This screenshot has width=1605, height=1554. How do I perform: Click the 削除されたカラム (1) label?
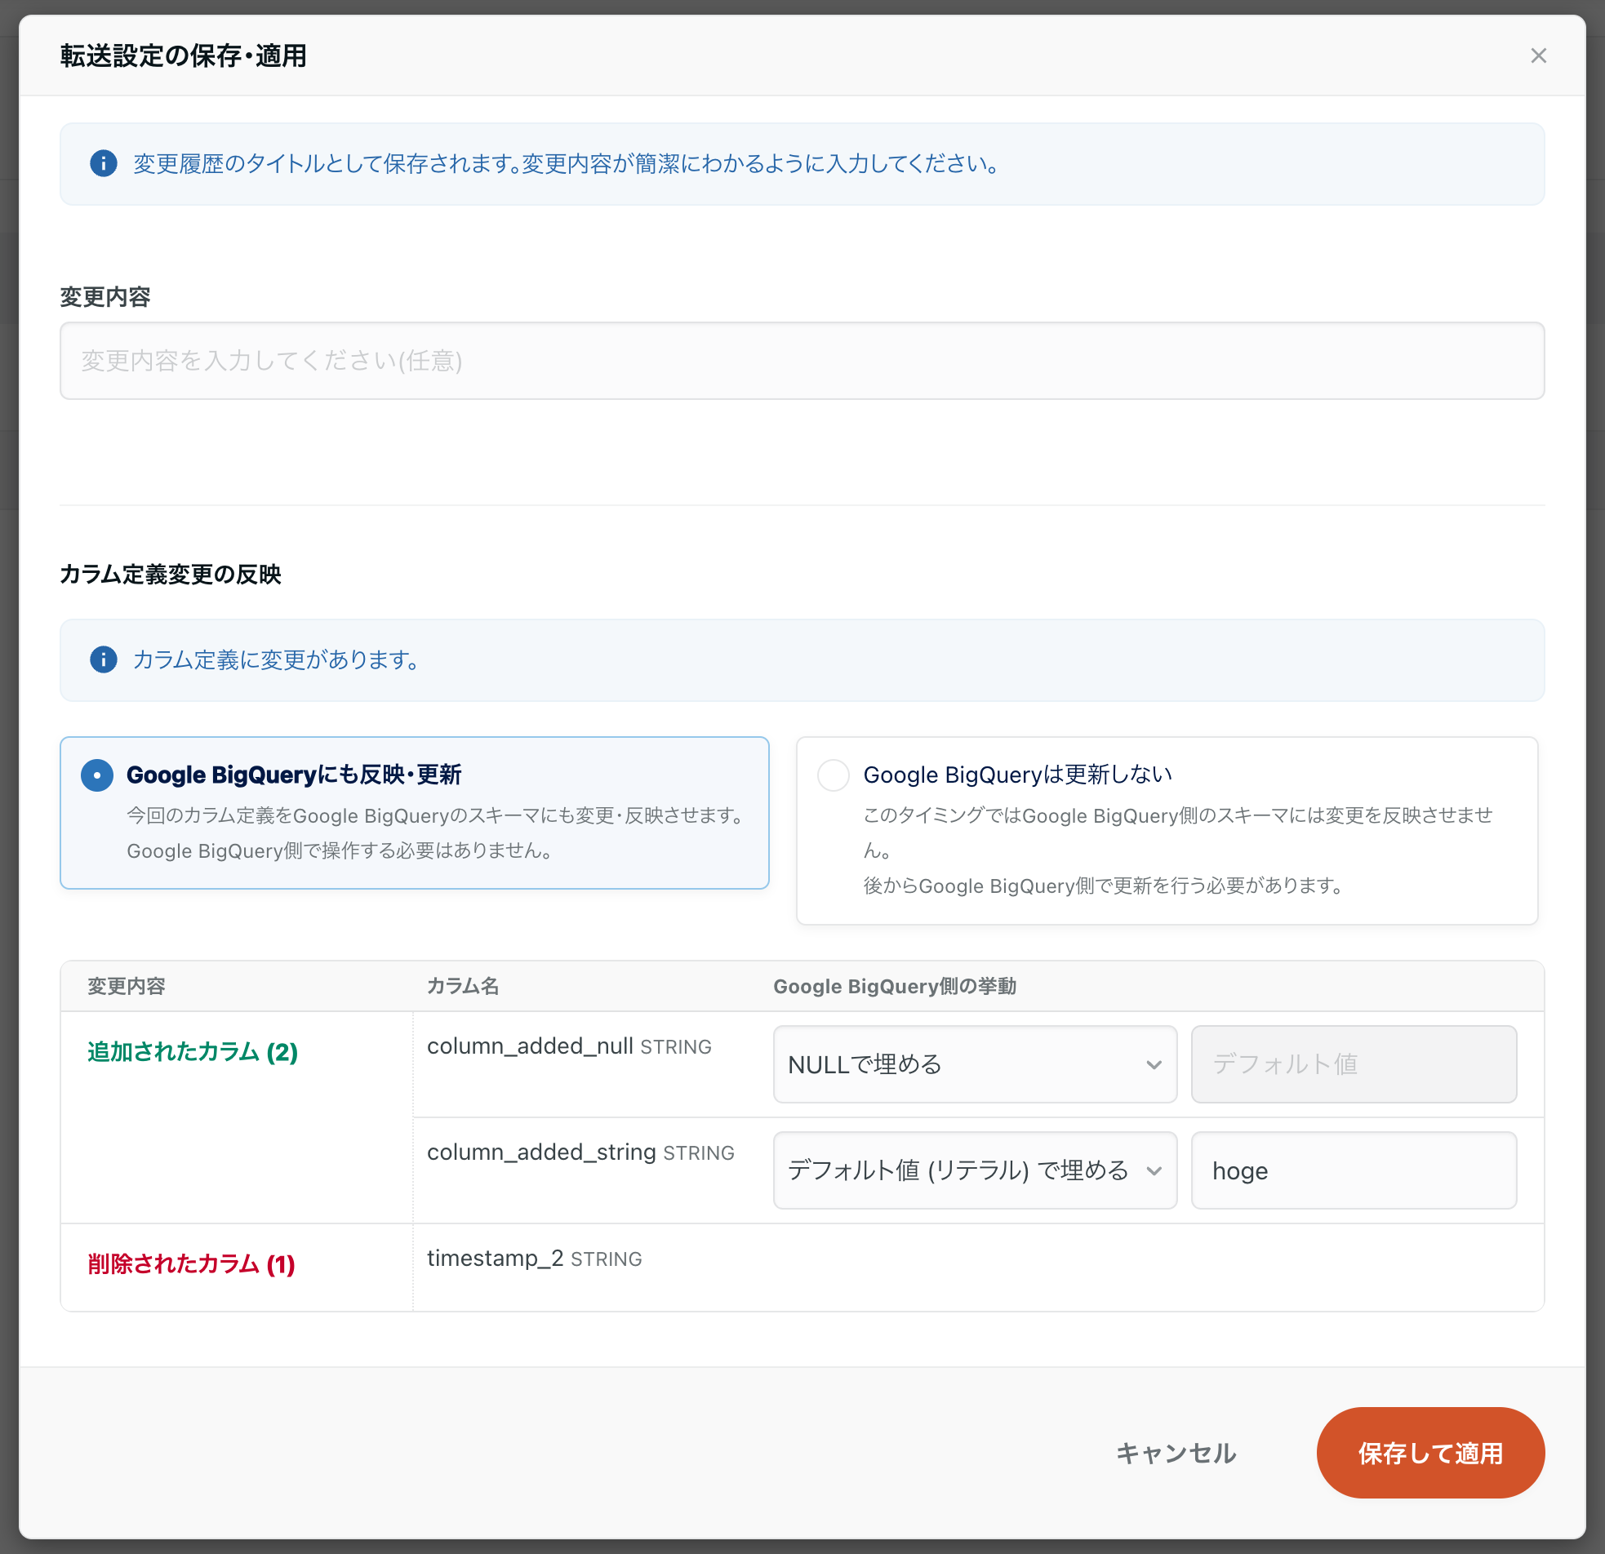[191, 1263]
